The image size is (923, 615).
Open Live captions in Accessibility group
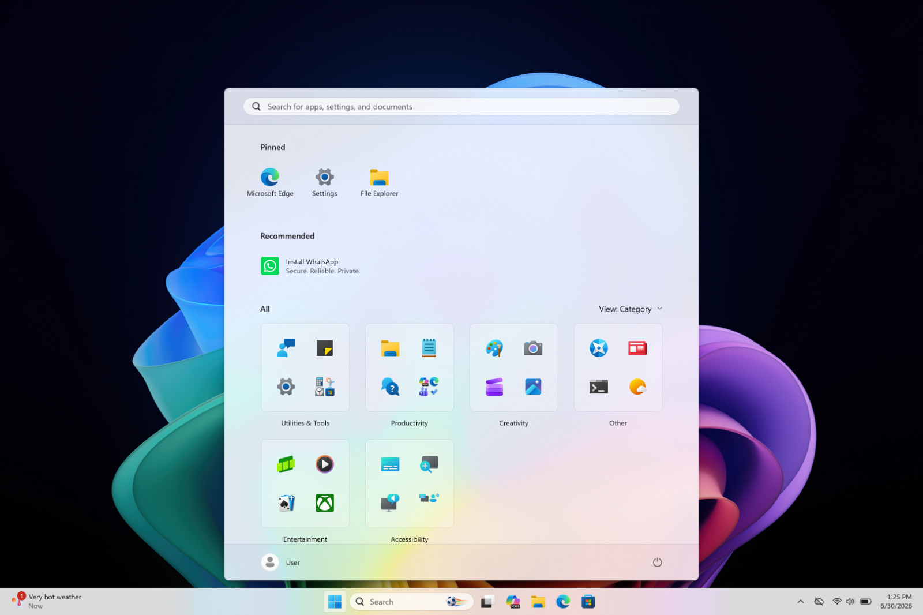(391, 464)
